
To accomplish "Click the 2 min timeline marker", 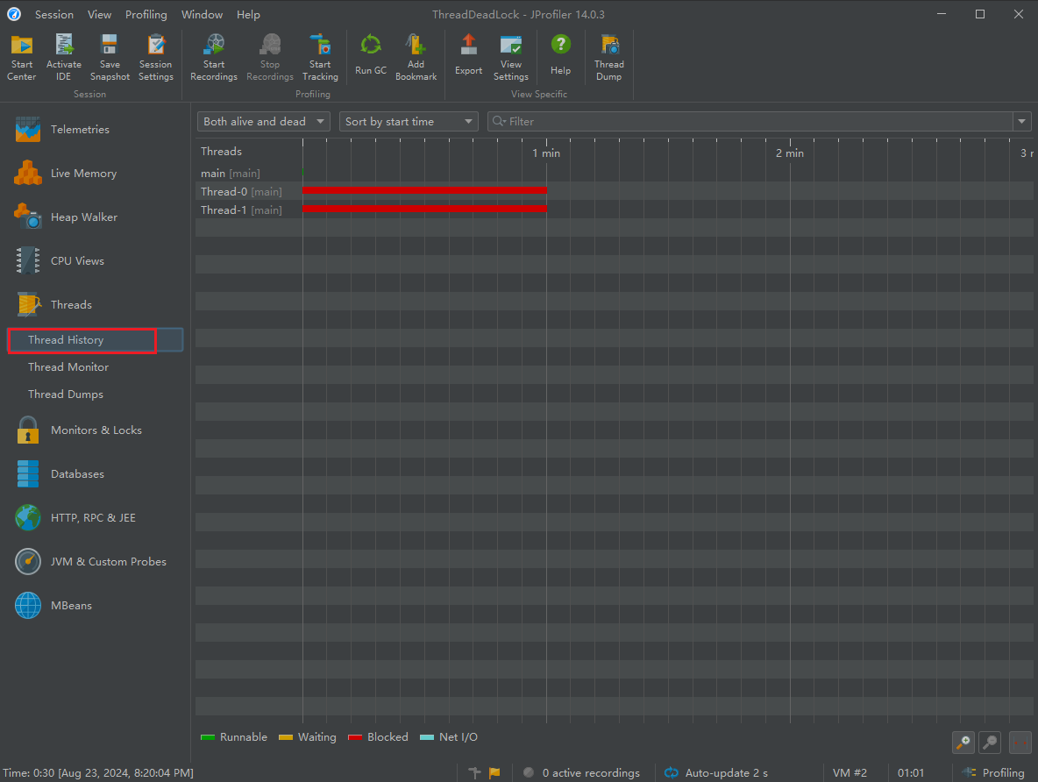I will tap(790, 153).
